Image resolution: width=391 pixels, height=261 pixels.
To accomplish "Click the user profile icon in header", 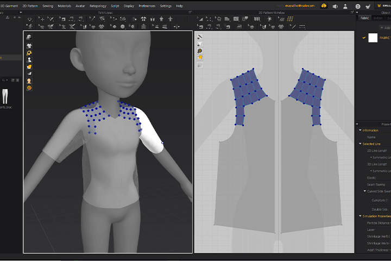I will tap(345, 7).
